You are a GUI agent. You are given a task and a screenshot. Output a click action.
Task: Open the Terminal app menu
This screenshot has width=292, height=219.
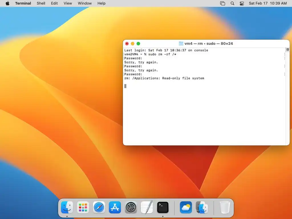pyautogui.click(x=23, y=3)
